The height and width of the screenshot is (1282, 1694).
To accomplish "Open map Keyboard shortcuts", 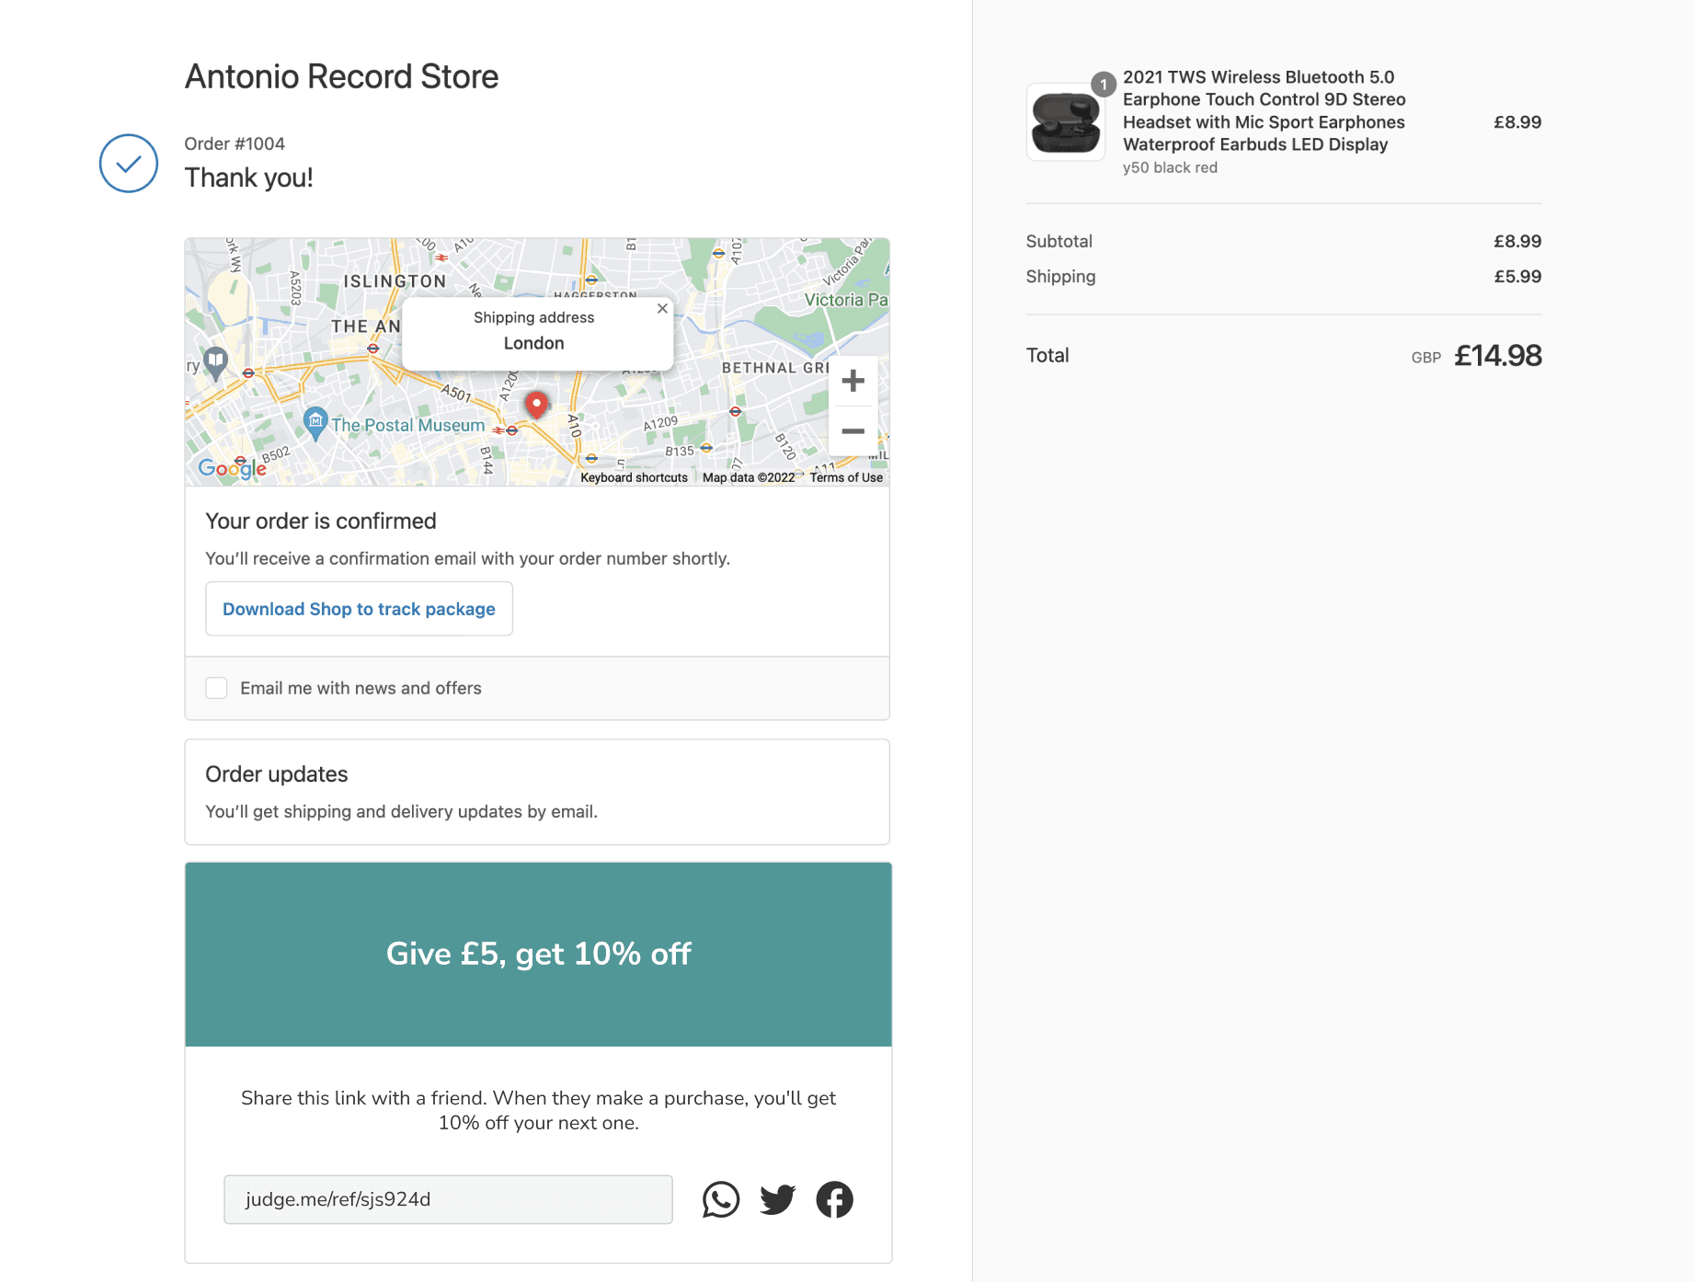I will tap(634, 477).
